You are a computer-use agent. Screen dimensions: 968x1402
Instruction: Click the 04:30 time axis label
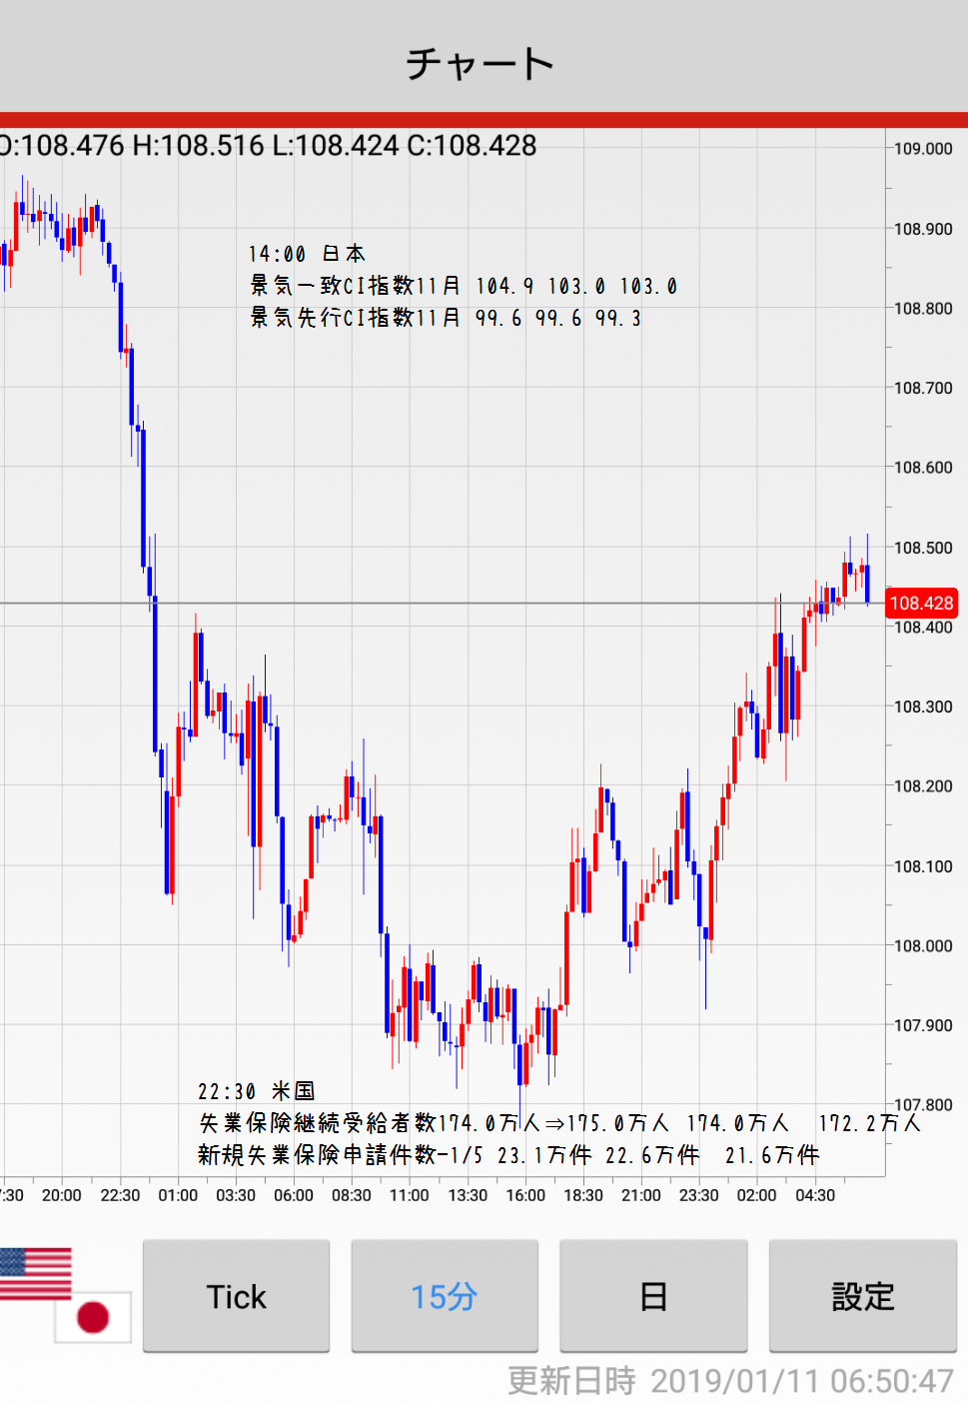tap(815, 1195)
